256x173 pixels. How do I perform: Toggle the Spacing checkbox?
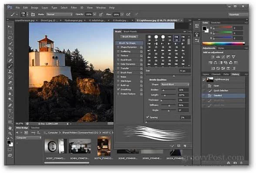(x=148, y=117)
